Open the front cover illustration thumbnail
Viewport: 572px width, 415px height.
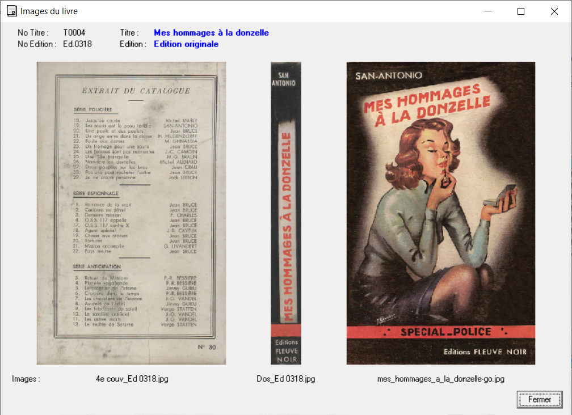pyautogui.click(x=441, y=213)
